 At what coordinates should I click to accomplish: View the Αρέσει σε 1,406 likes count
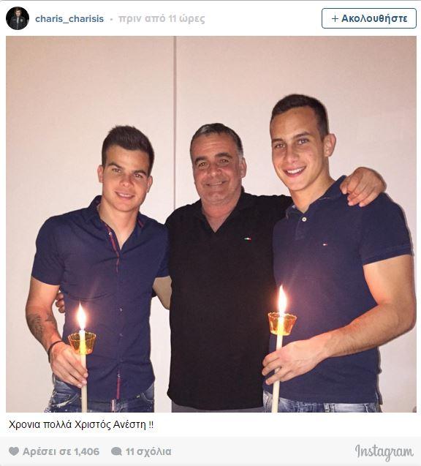pyautogui.click(x=61, y=451)
